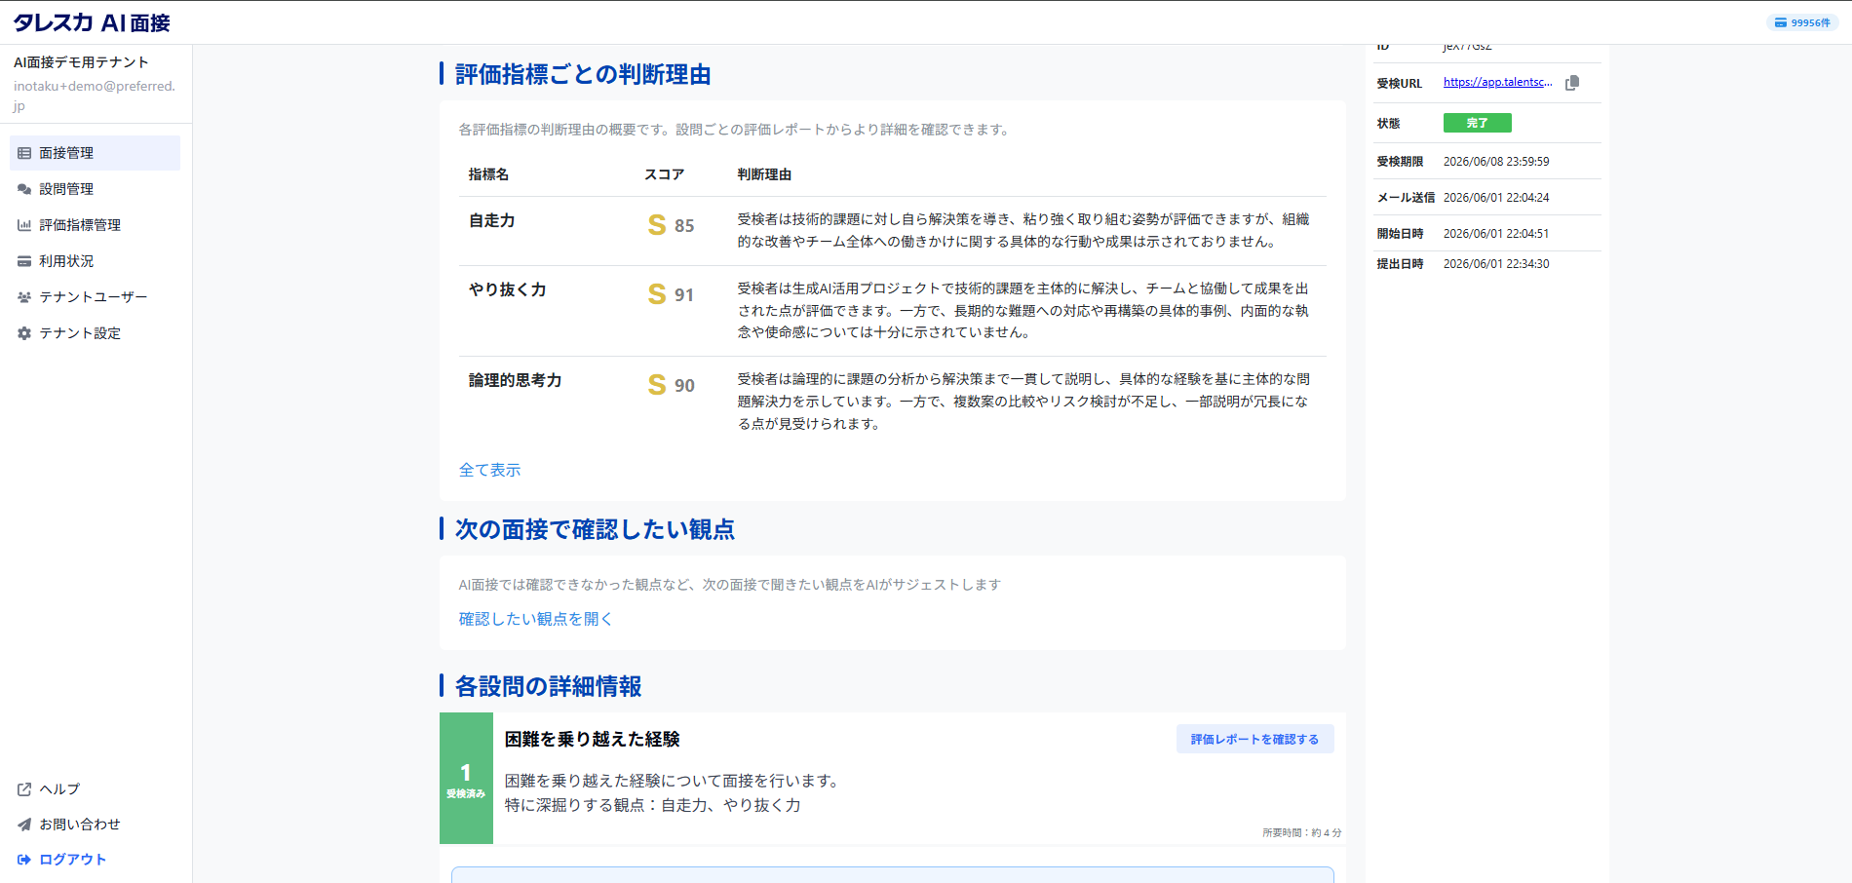
Task: Click the 99956件 credits badge
Action: pyautogui.click(x=1802, y=22)
